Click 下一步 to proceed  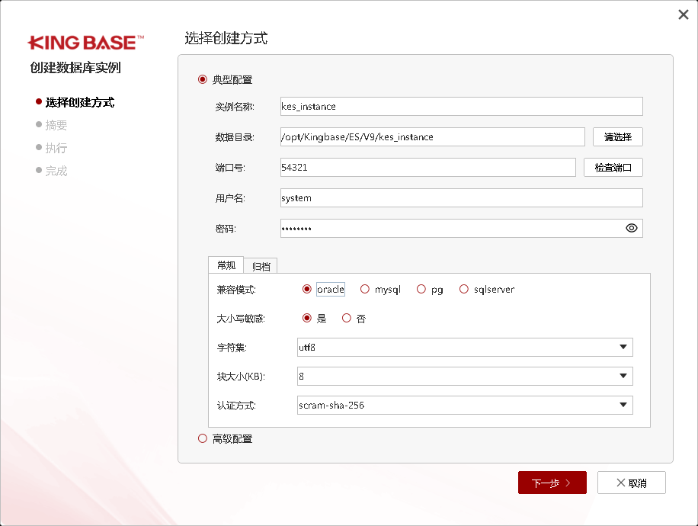pos(552,483)
